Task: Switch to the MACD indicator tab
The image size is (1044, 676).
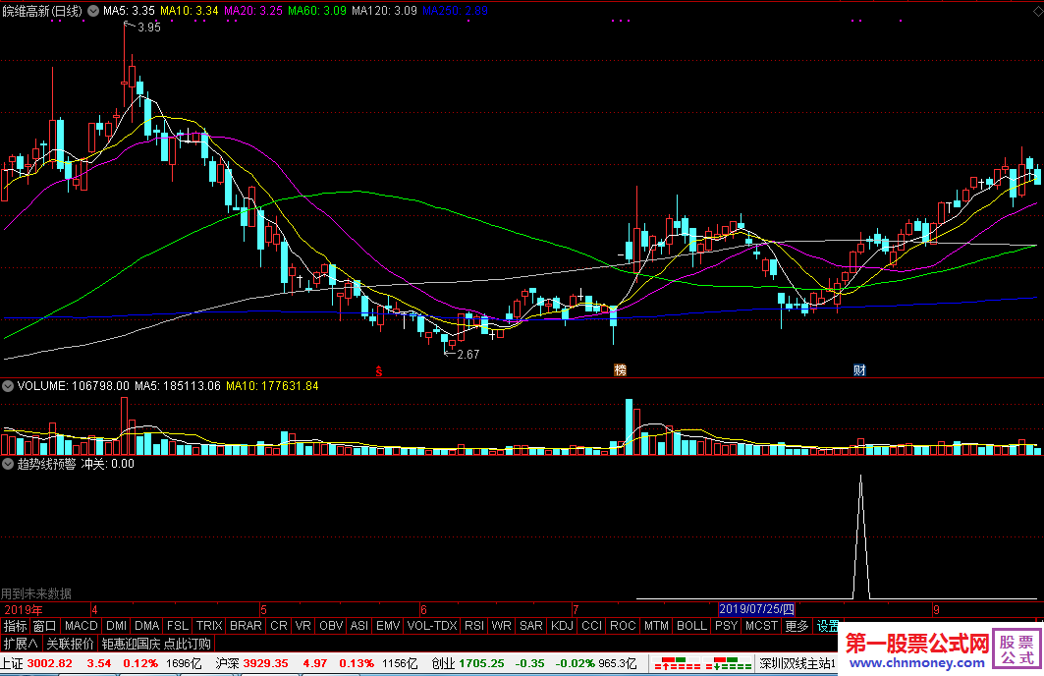Action: tap(82, 626)
